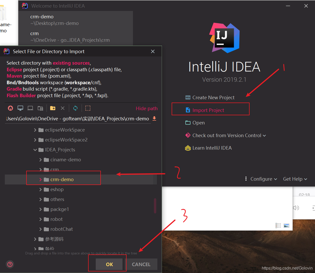Close the Select File dialog
The image size is (315, 273).
point(153,51)
